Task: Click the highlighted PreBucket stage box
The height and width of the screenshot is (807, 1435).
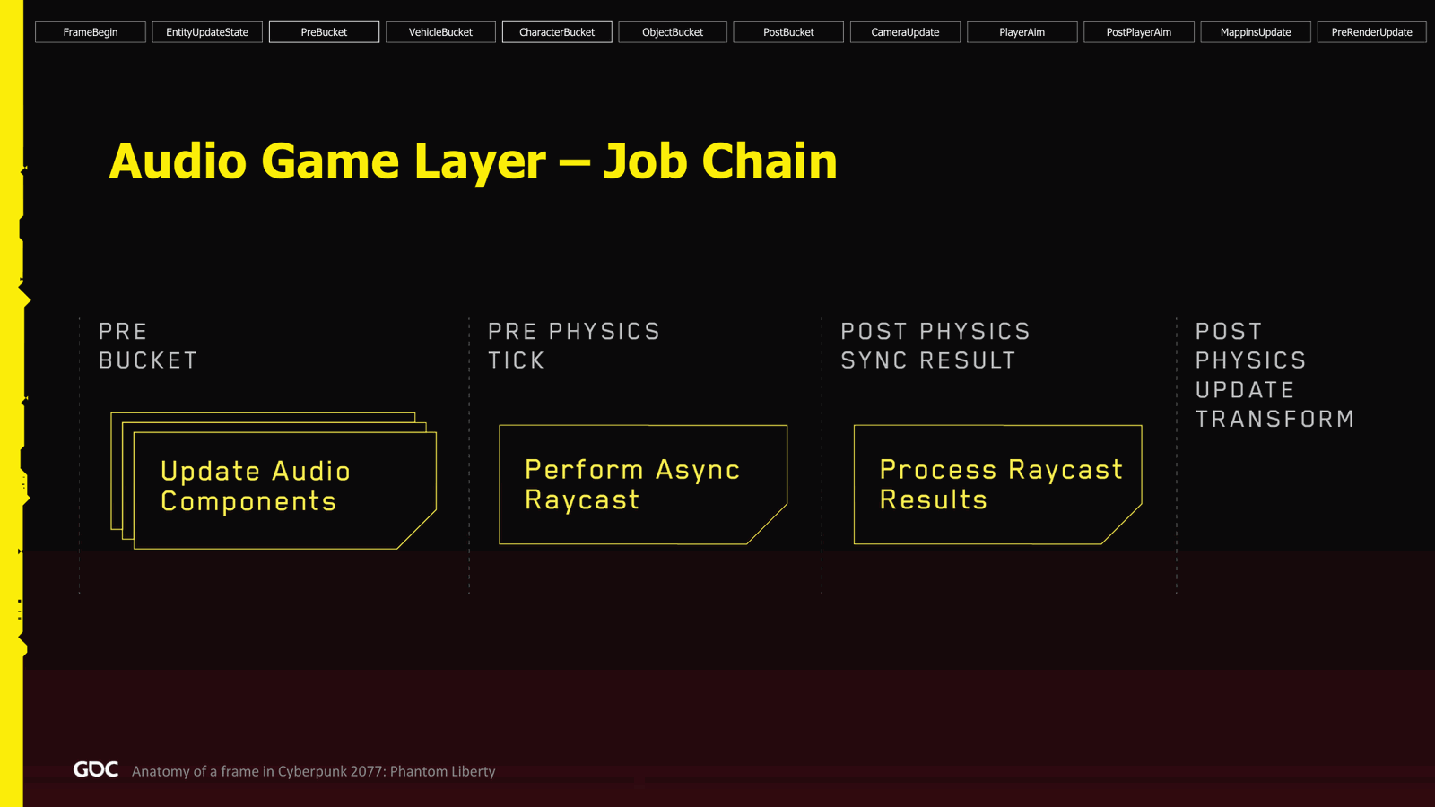Action: (x=324, y=32)
